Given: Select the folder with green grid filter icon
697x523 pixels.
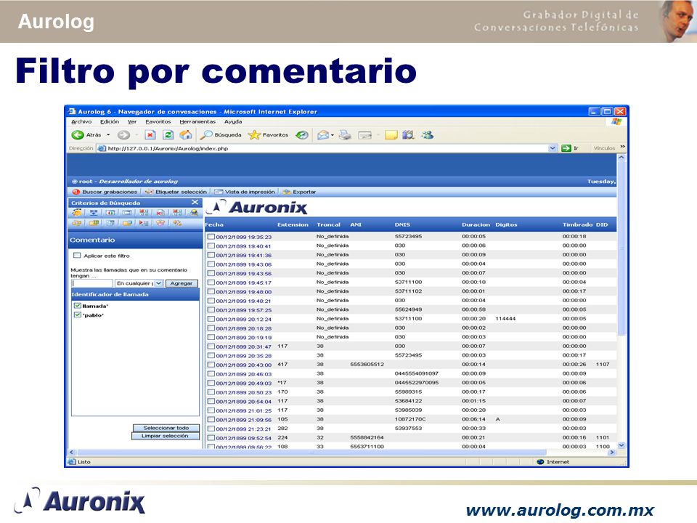Looking at the screenshot, I should [94, 223].
